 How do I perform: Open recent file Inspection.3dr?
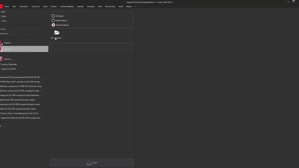point(20,105)
